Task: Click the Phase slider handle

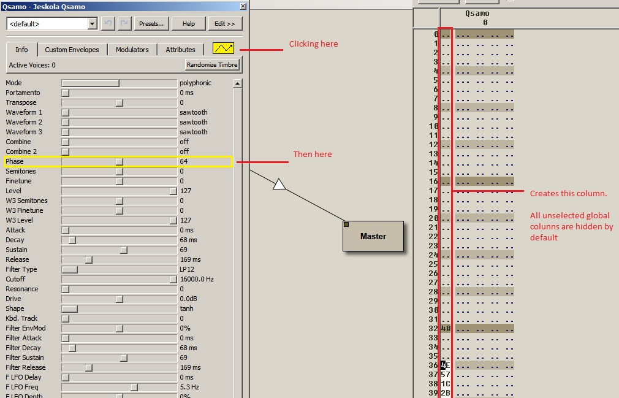Action: point(120,161)
